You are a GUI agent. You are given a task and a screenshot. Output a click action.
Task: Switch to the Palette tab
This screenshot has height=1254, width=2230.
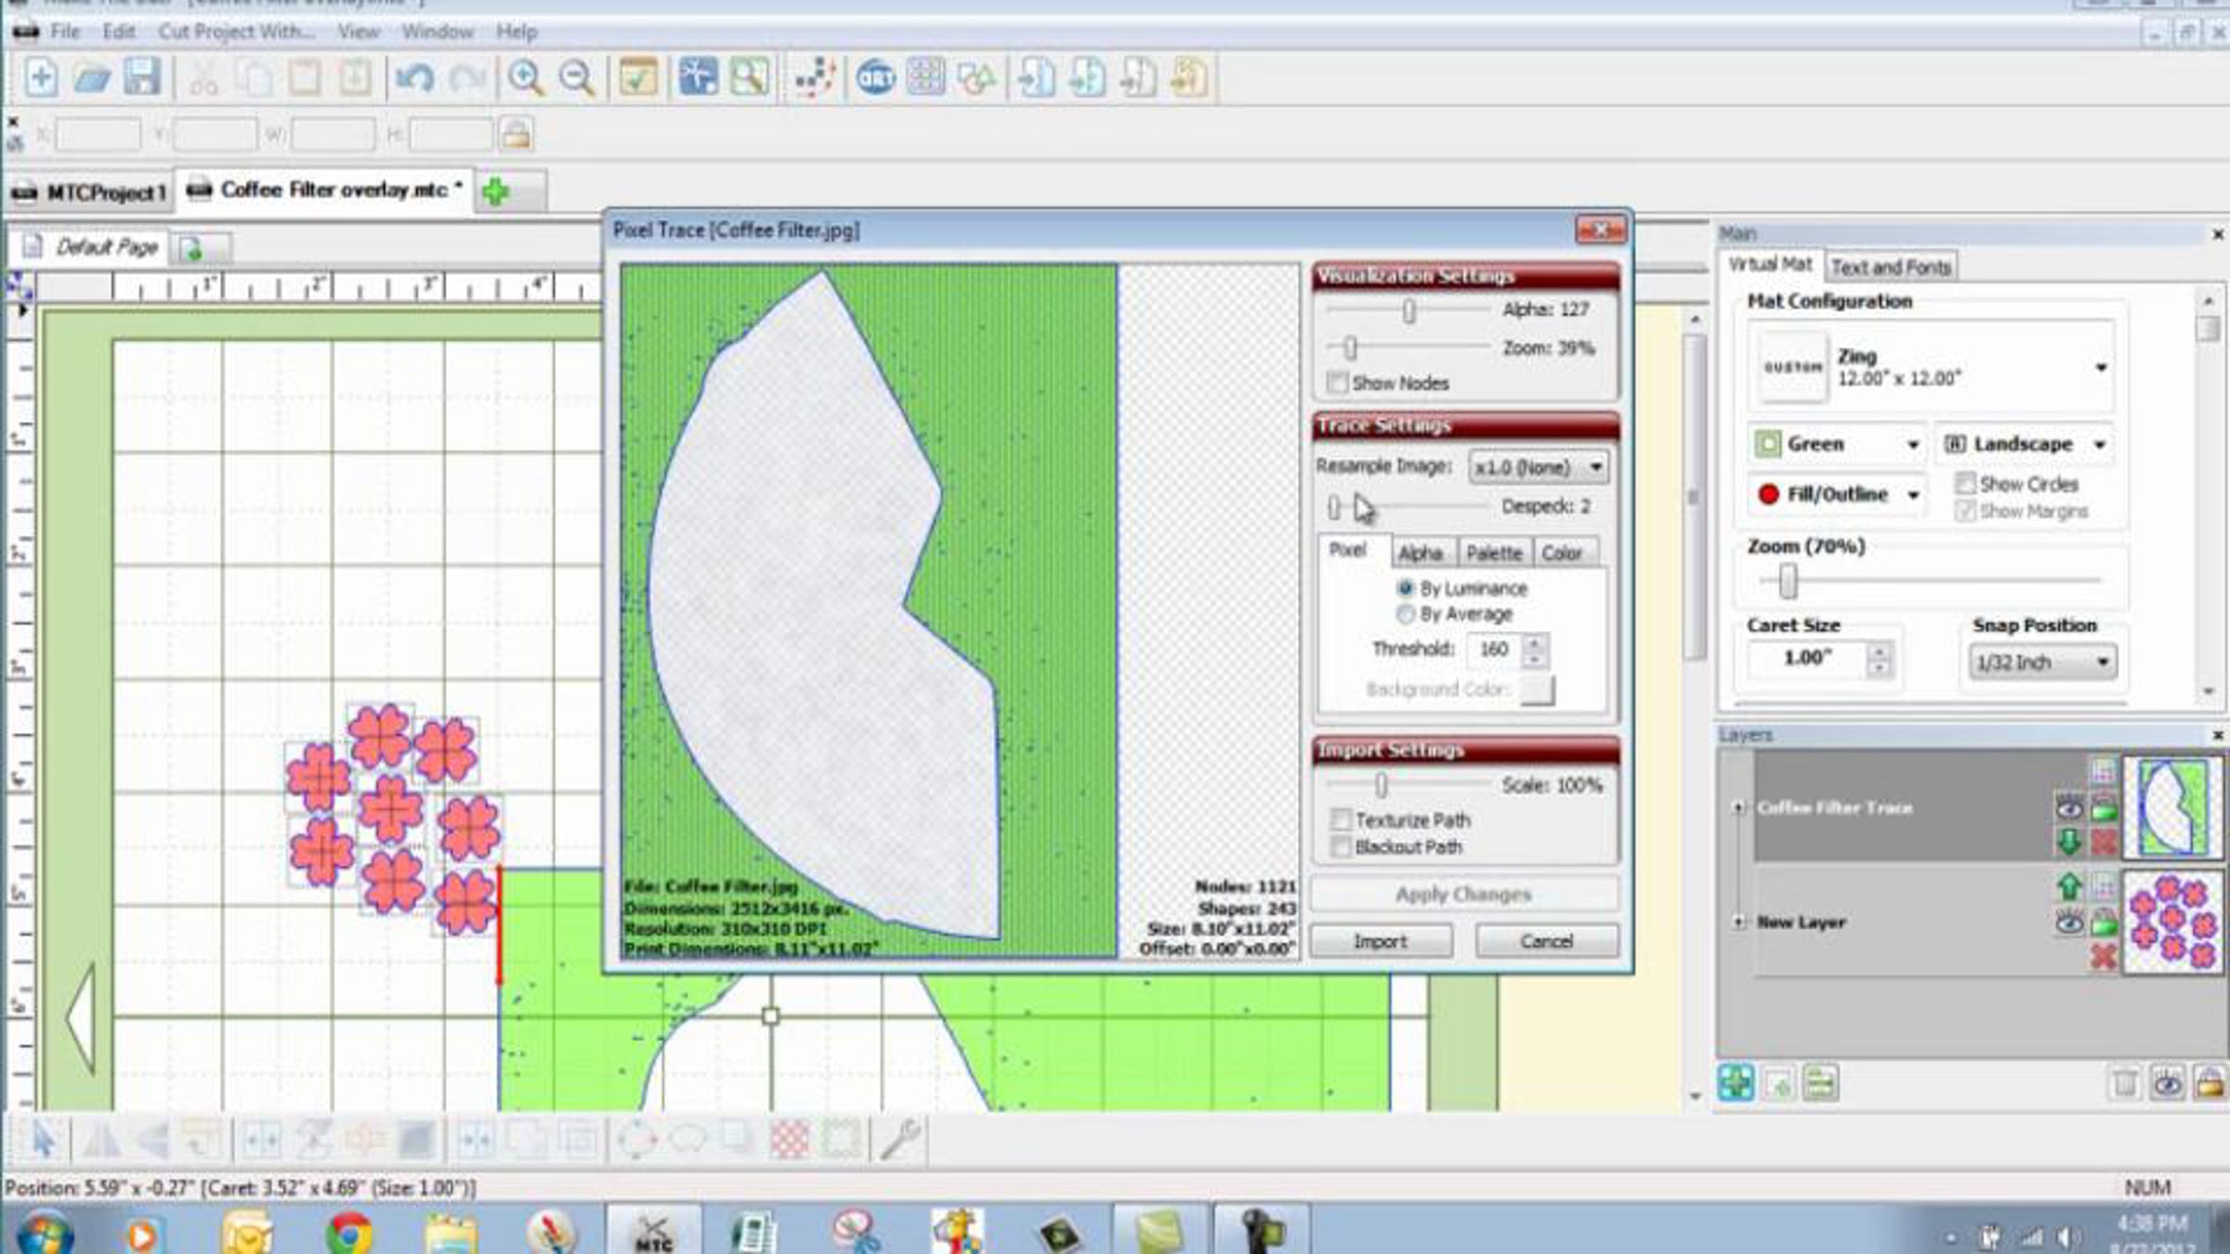(1493, 554)
